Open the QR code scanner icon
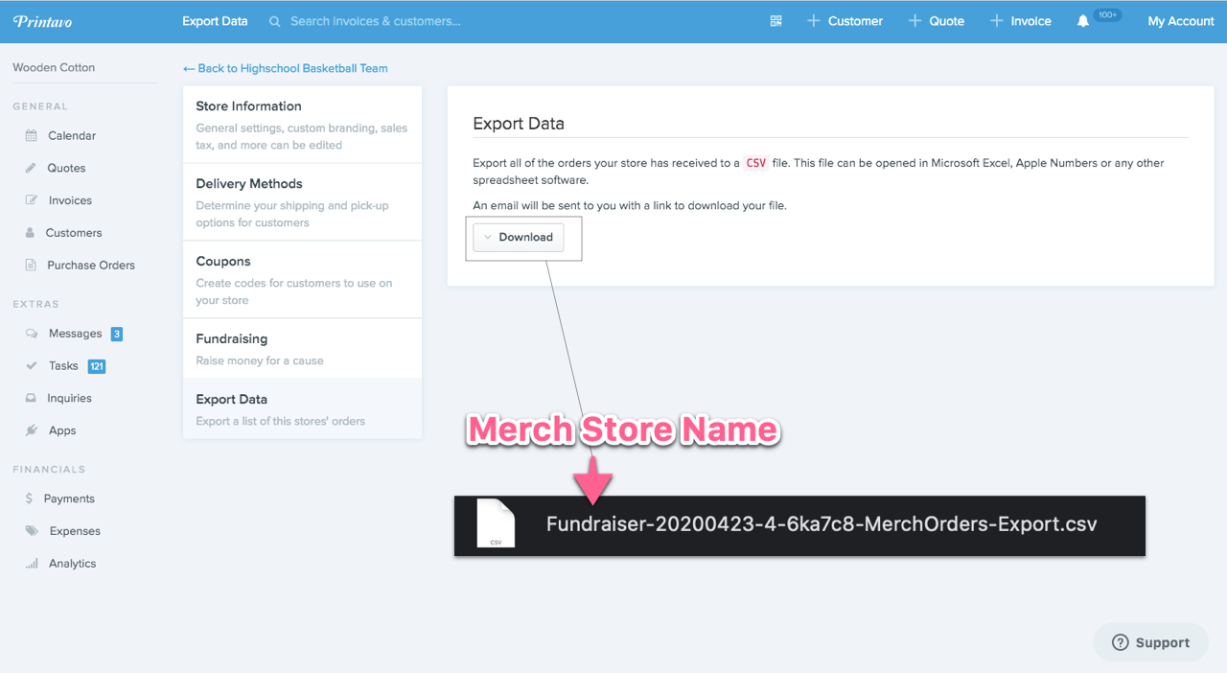The width and height of the screenshot is (1227, 673). (x=776, y=21)
